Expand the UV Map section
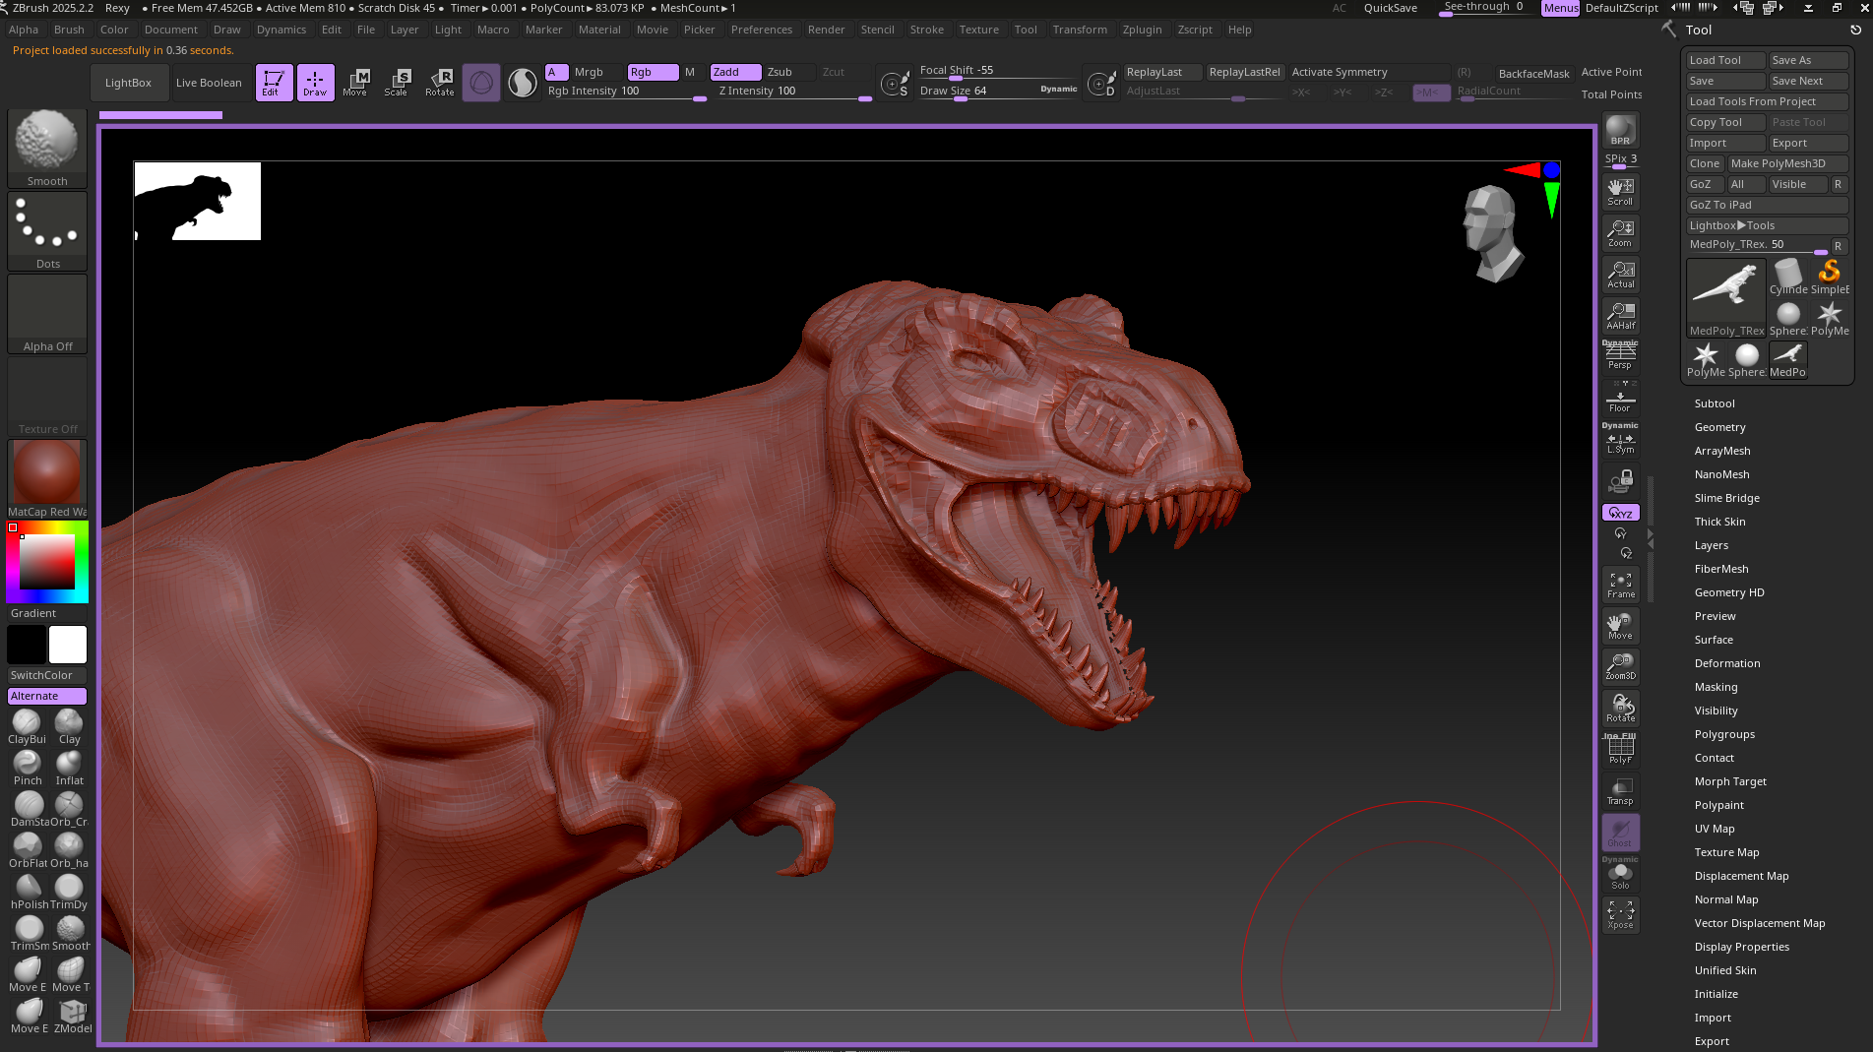1873x1052 pixels. 1715,829
